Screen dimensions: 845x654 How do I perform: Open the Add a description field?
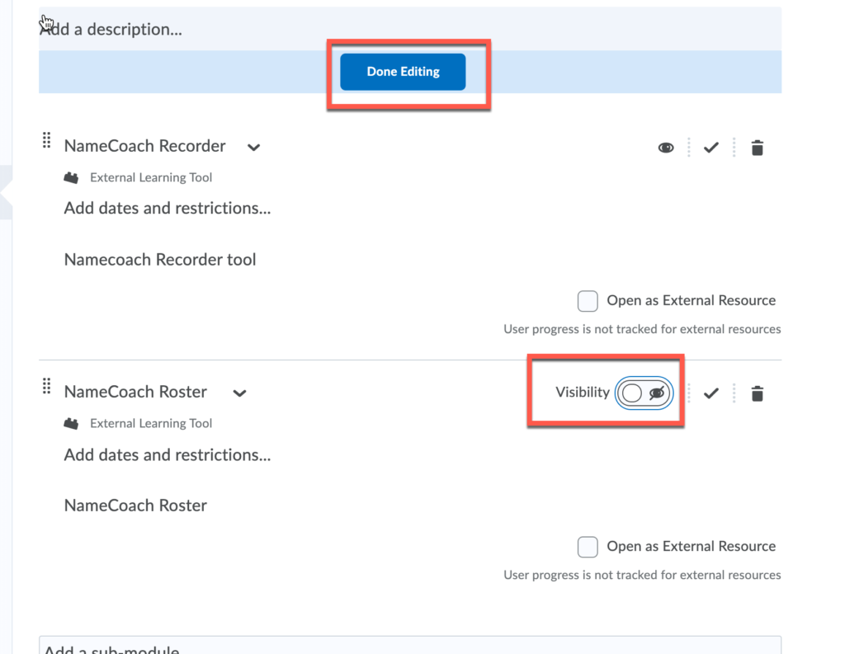[x=410, y=29]
